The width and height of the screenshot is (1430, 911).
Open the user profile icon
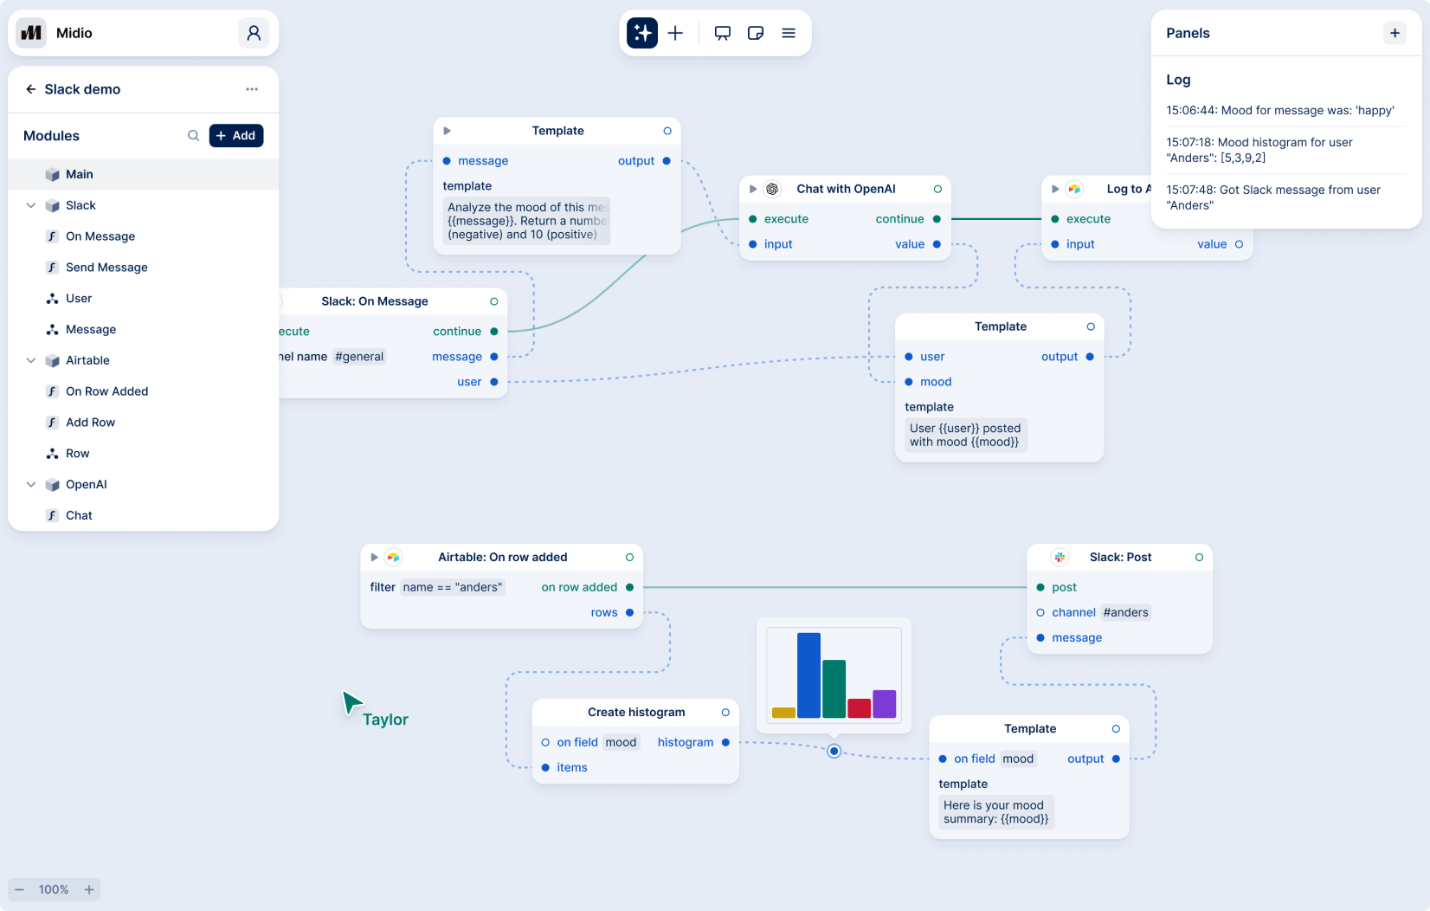click(x=254, y=33)
